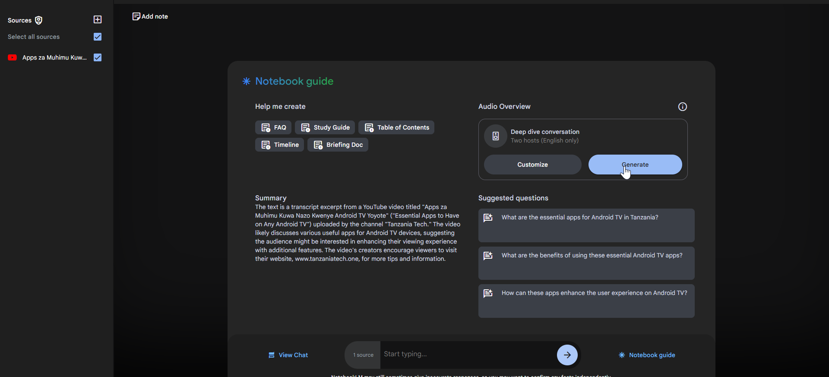Create a Briefing Doc

click(x=338, y=145)
